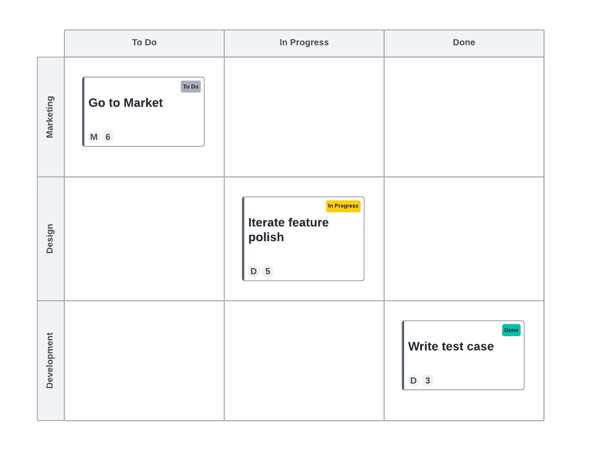Select the In Progress column header

(304, 43)
